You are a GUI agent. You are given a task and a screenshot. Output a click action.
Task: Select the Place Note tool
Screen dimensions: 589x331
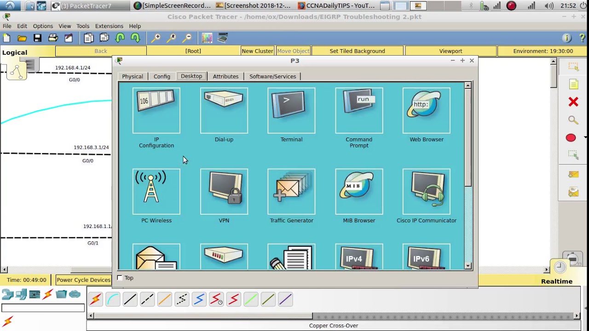(573, 84)
